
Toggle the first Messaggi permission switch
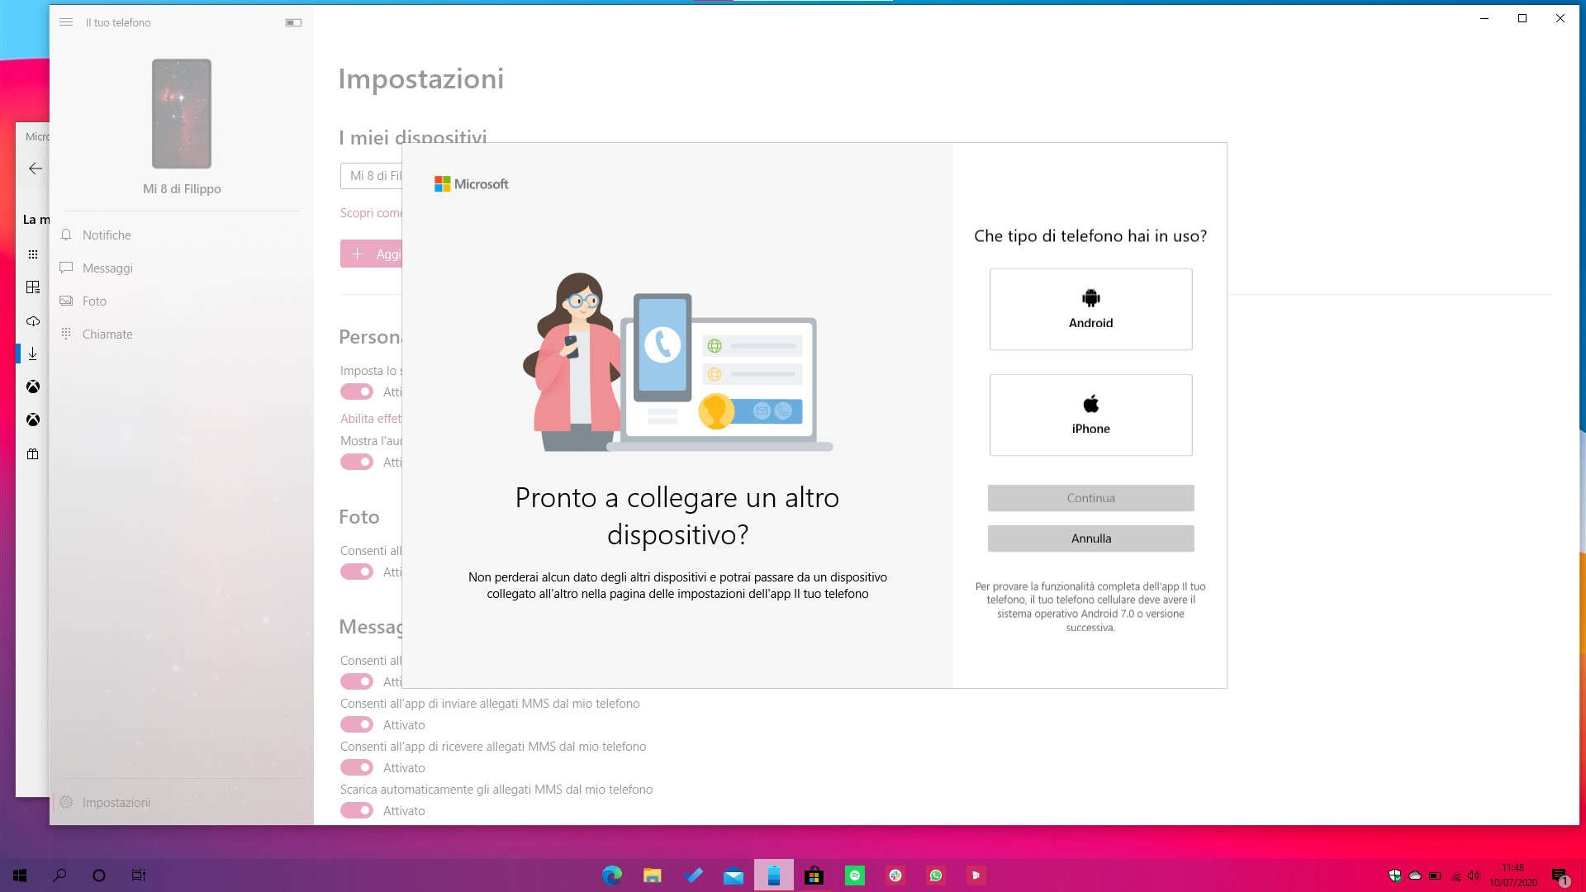click(357, 681)
